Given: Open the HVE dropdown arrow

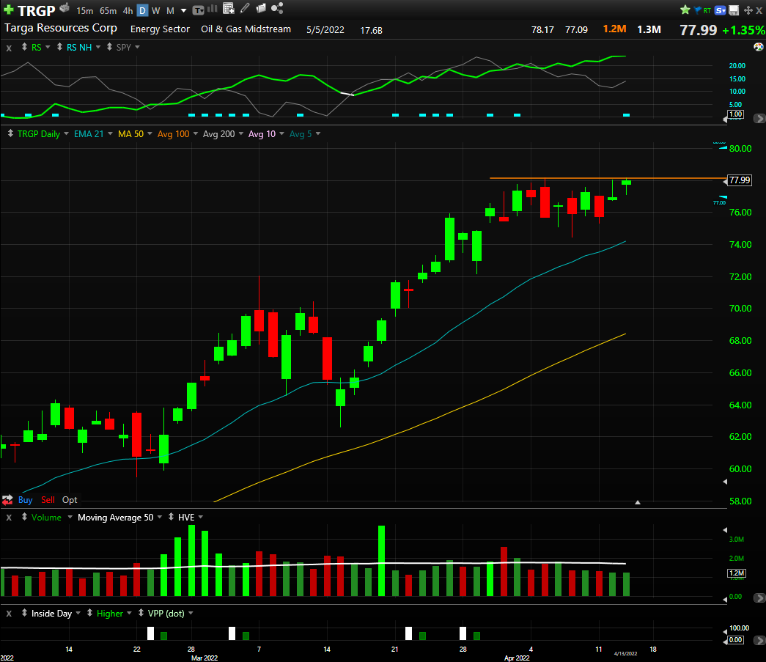Looking at the screenshot, I should click(200, 518).
